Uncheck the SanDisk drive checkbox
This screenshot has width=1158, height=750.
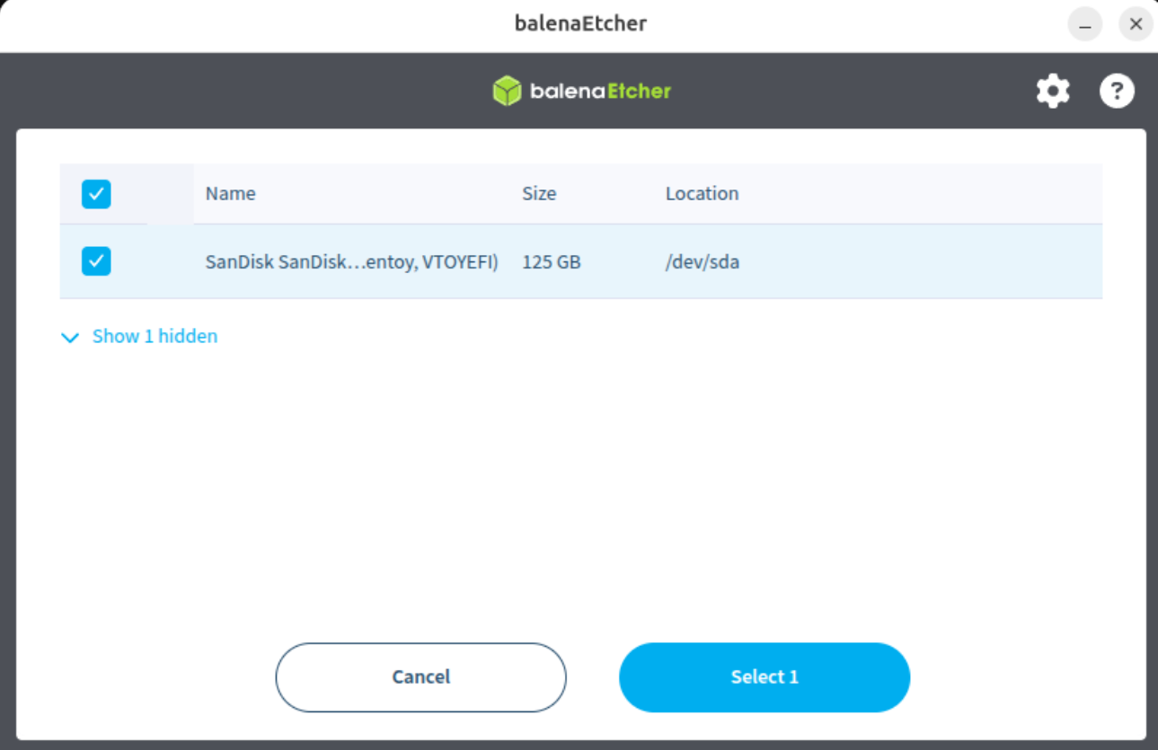[96, 261]
